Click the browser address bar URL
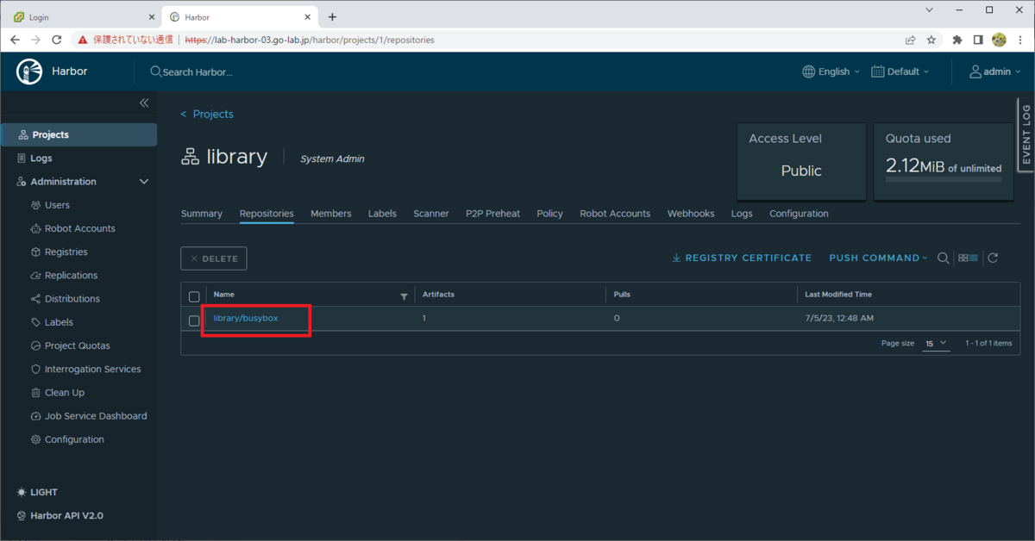The image size is (1035, 541). 310,40
